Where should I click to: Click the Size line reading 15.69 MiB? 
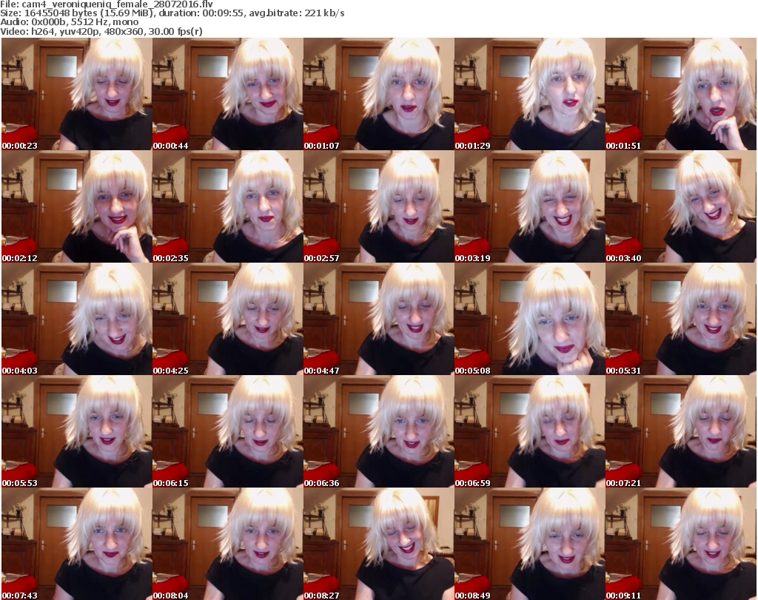(x=172, y=13)
